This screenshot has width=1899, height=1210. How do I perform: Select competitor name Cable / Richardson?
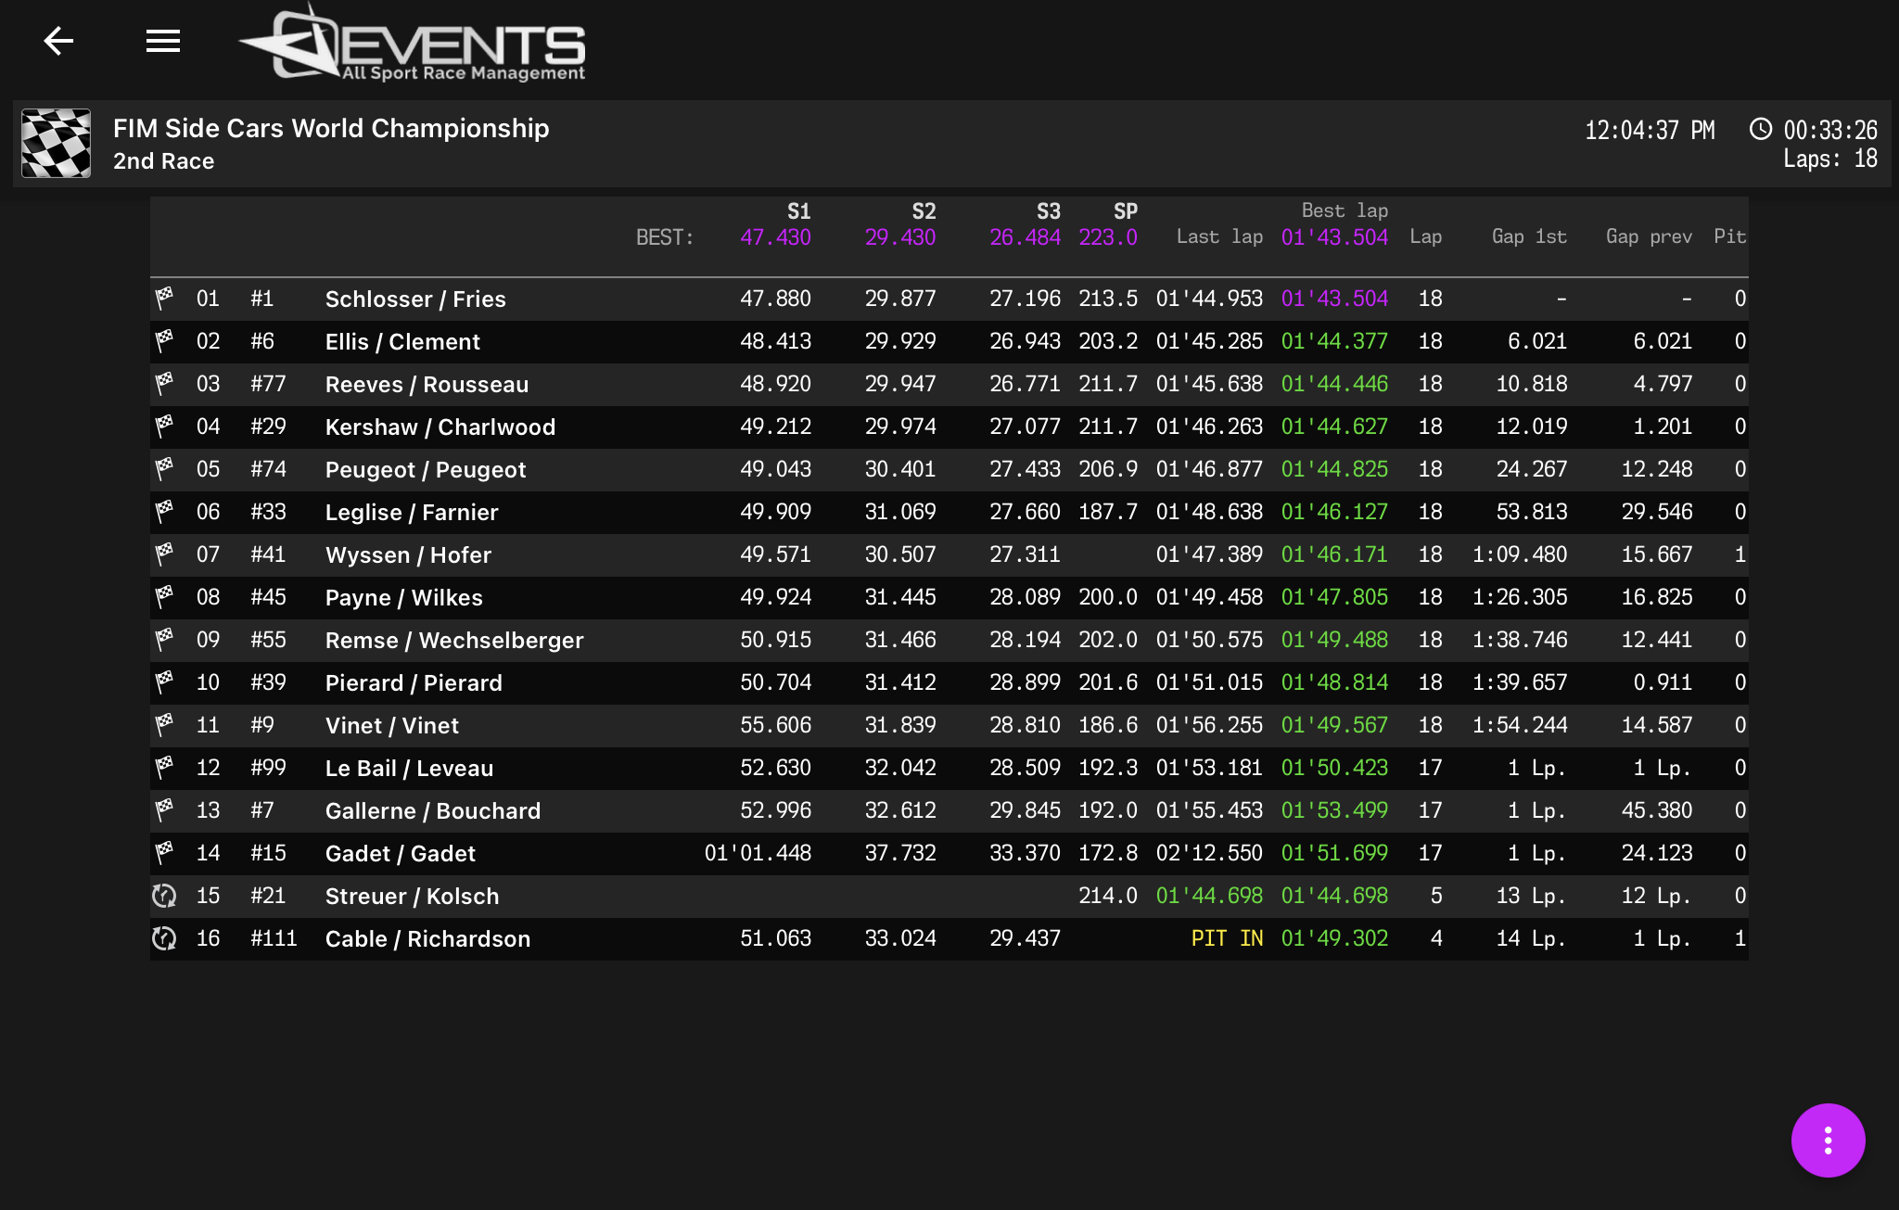pyautogui.click(x=427, y=938)
